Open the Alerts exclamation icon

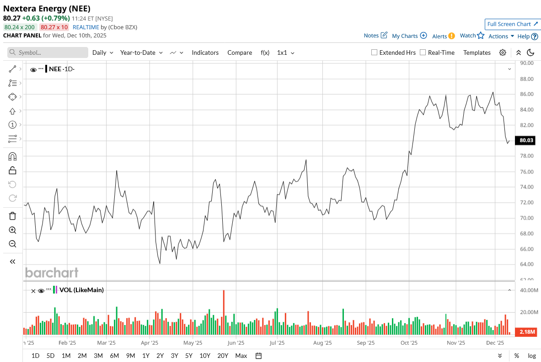tap(452, 36)
